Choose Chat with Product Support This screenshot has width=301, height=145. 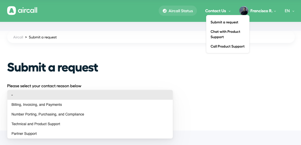[225, 34]
